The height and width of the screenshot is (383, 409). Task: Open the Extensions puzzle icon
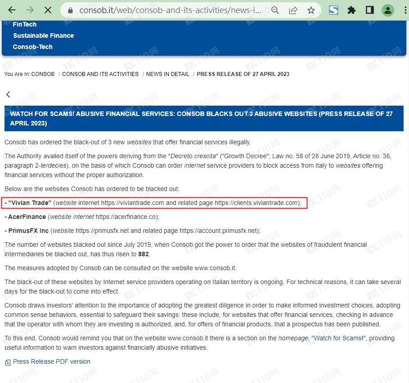(352, 10)
